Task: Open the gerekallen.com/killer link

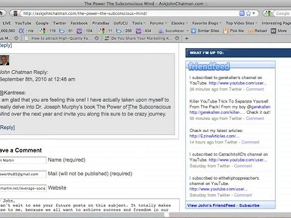Action: (217, 112)
